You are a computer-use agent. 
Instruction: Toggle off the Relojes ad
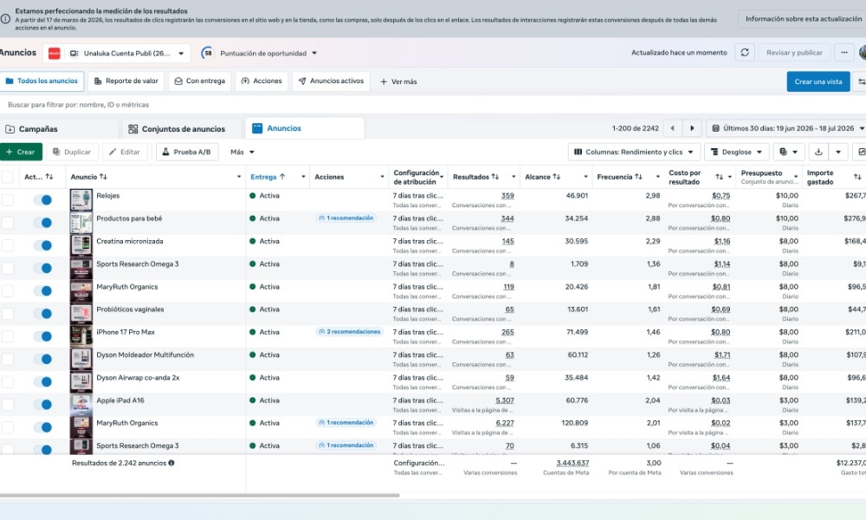42,199
